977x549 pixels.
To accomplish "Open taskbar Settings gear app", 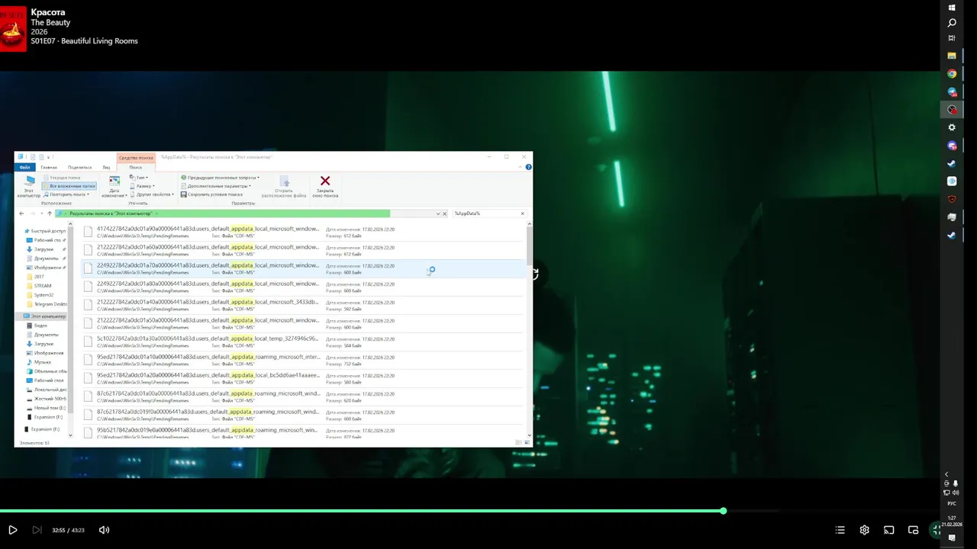I will coord(952,127).
